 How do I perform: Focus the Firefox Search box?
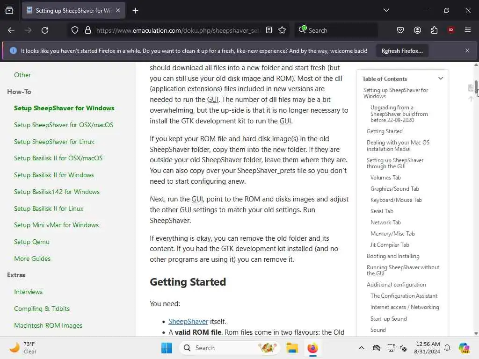[336, 30]
